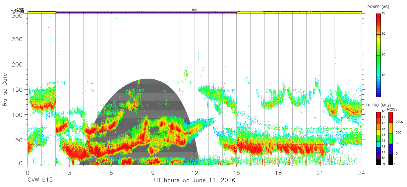Pick the amber swatch in NOISE legend
Viewport: 407px width, 187px height.
pyautogui.click(x=390, y=128)
